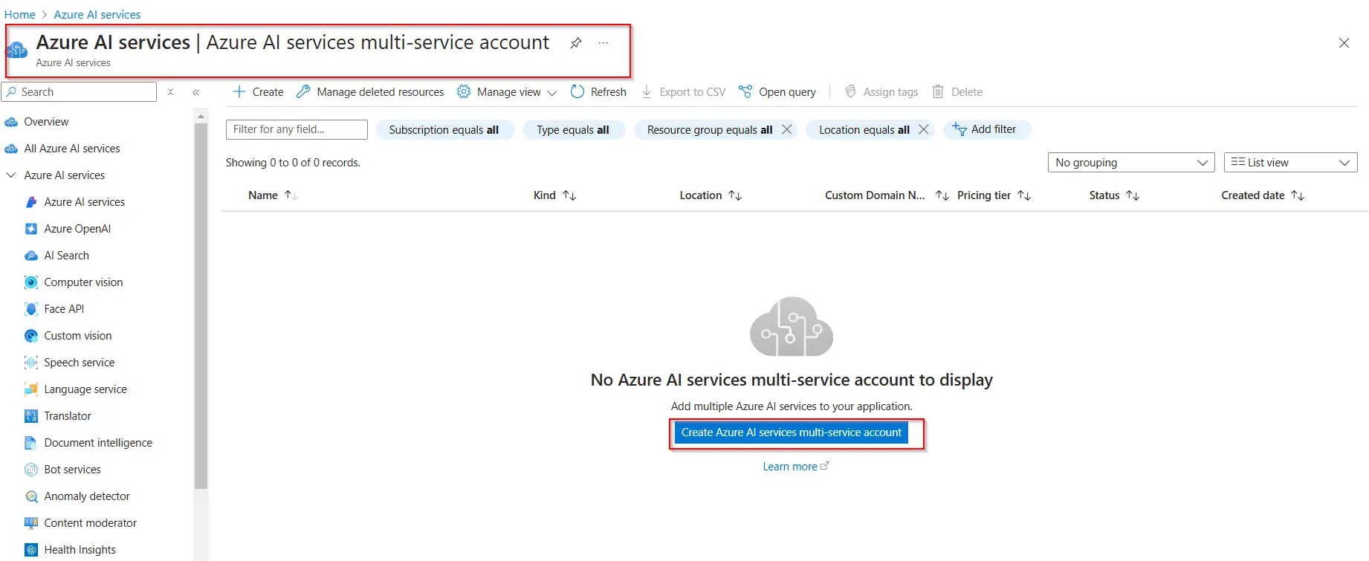Open Azure AI services breadcrumb
Screen dimensions: 1369x561
coord(97,15)
